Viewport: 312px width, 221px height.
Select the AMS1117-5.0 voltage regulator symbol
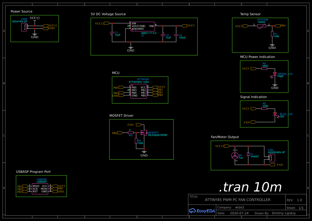point(143,26)
